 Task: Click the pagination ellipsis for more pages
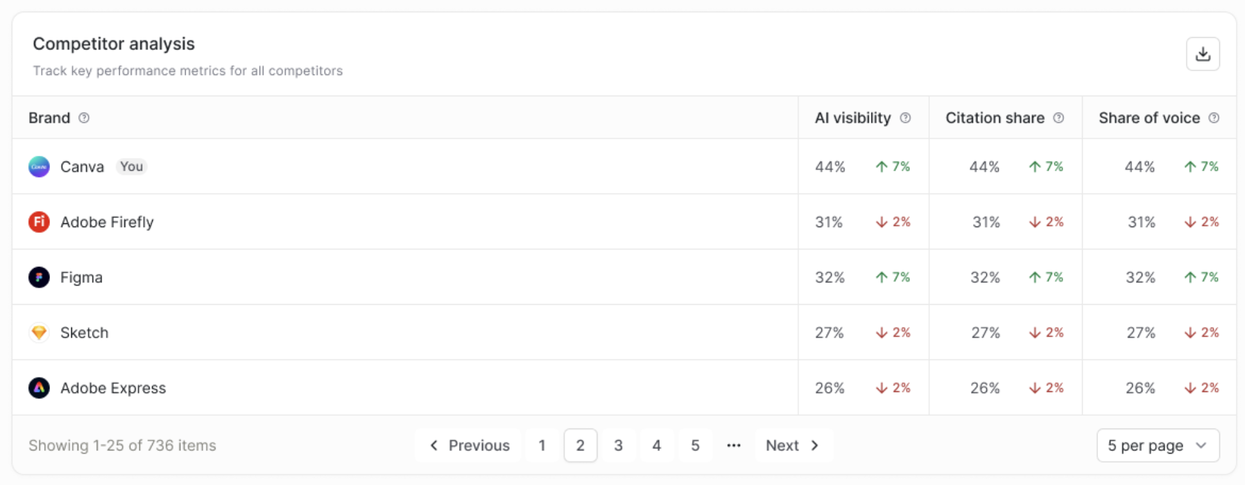[734, 445]
